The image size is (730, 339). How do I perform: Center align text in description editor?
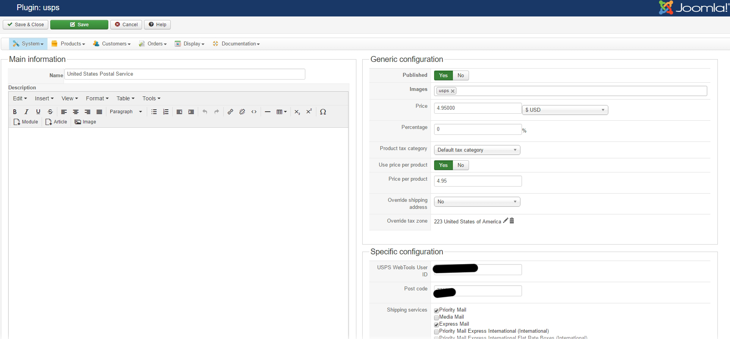click(x=76, y=112)
